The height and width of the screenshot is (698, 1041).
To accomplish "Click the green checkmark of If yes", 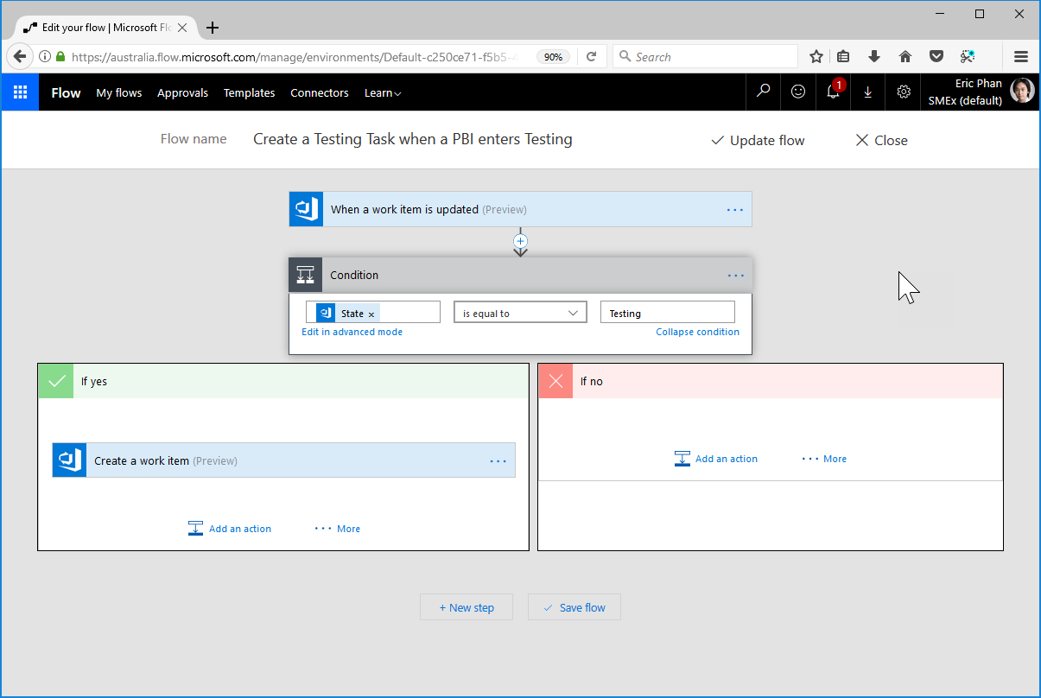I will [x=55, y=381].
